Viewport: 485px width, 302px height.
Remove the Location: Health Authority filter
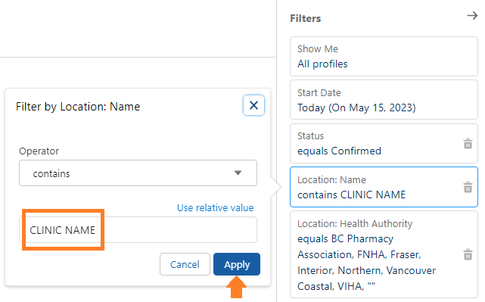(x=468, y=254)
